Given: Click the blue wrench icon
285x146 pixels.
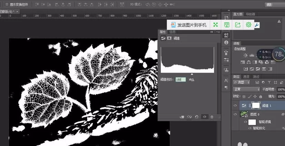Looking at the screenshot, I should click(x=257, y=25).
